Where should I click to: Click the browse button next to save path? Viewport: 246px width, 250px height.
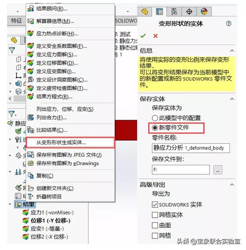tap(218, 170)
